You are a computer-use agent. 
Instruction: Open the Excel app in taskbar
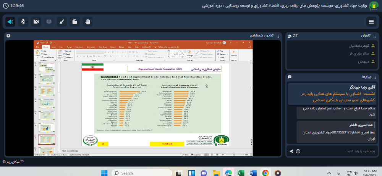pos(241,173)
